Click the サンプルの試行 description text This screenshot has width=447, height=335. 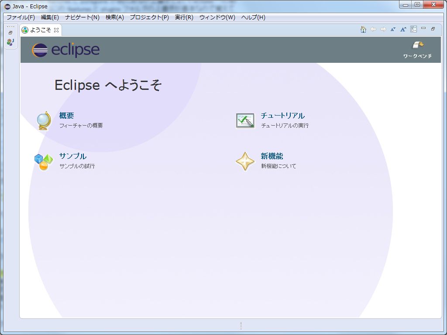[x=77, y=166]
